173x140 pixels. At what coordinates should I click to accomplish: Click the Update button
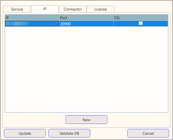(x=25, y=133)
